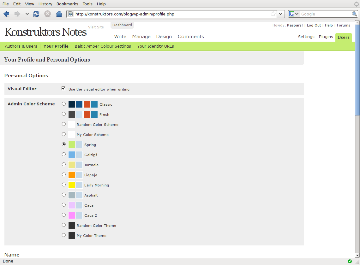The height and width of the screenshot is (265, 360).
Task: Open Baltic Amber Colour Settings subpage
Action: [103, 46]
